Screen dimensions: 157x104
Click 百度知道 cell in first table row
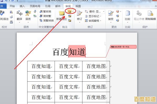coord(41,66)
